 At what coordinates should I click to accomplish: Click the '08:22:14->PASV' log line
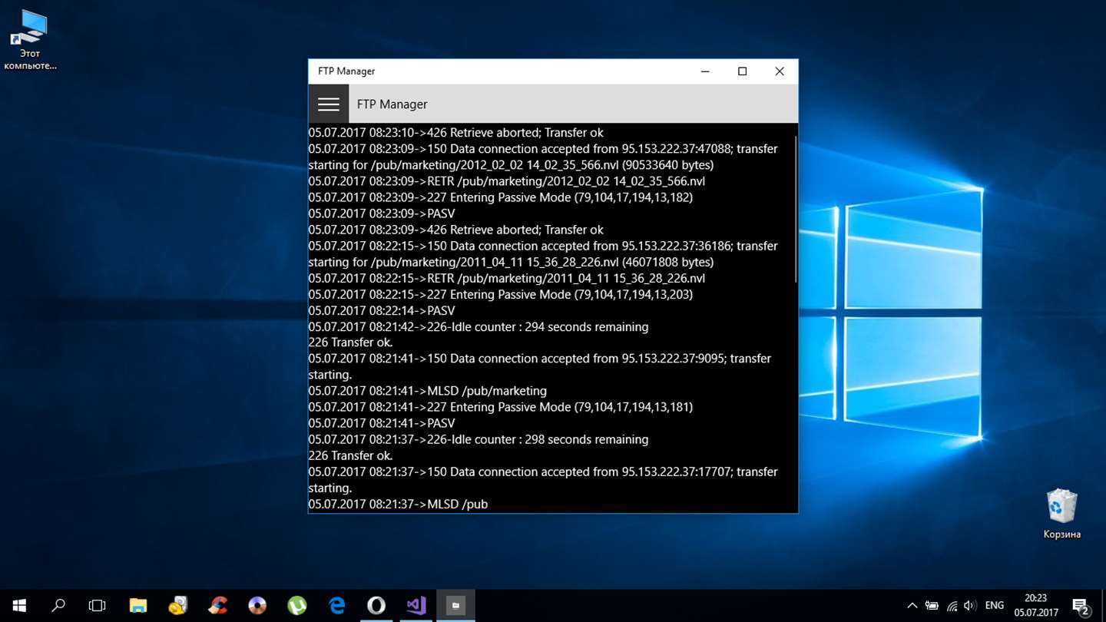(x=382, y=310)
